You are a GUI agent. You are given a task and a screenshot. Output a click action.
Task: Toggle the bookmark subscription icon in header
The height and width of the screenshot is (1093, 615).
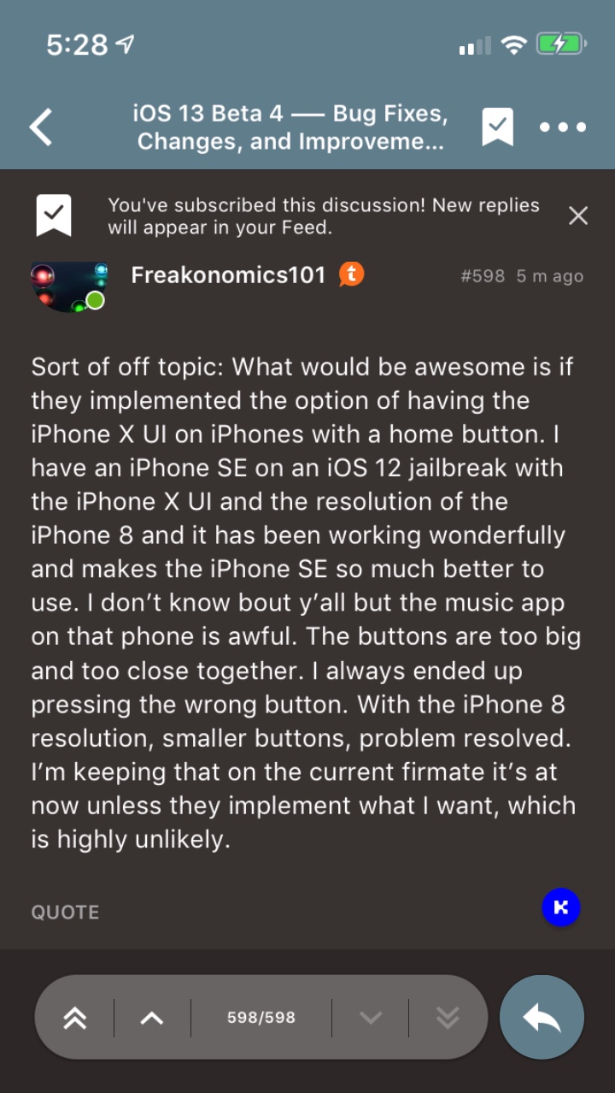pos(497,127)
